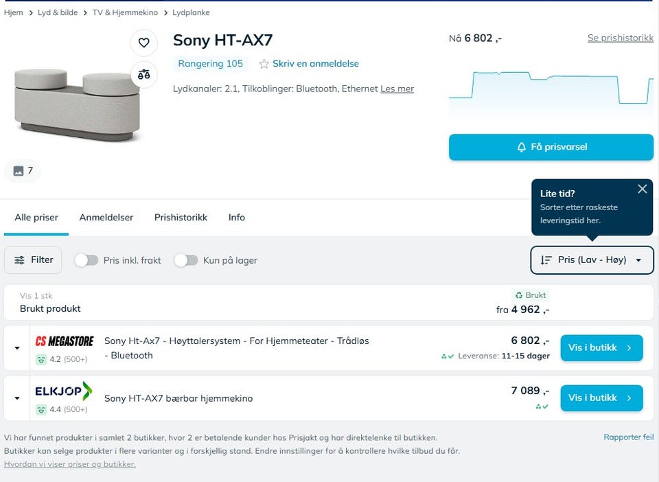This screenshot has height=482, width=659.
Task: Open Lyd & bilde breadcrumb
Action: point(58,12)
